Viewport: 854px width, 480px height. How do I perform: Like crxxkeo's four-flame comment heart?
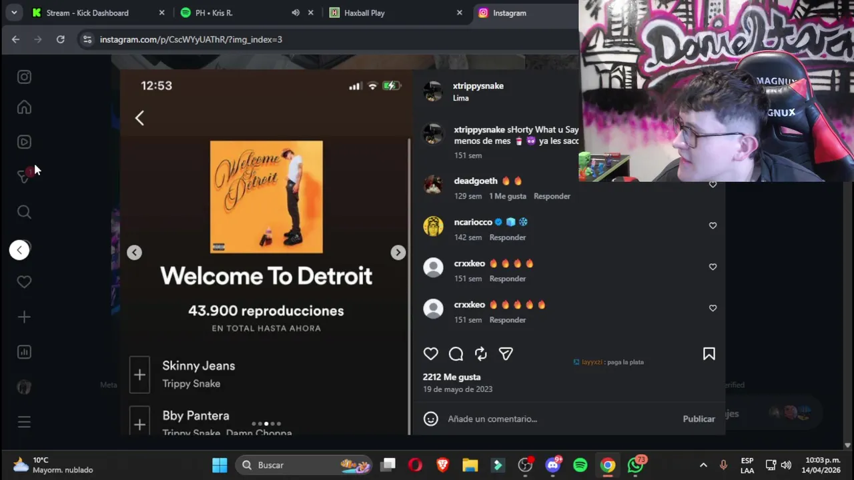[x=713, y=267]
